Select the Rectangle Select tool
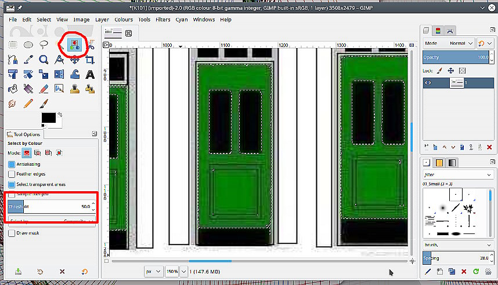This screenshot has width=498, height=285. click(x=13, y=45)
